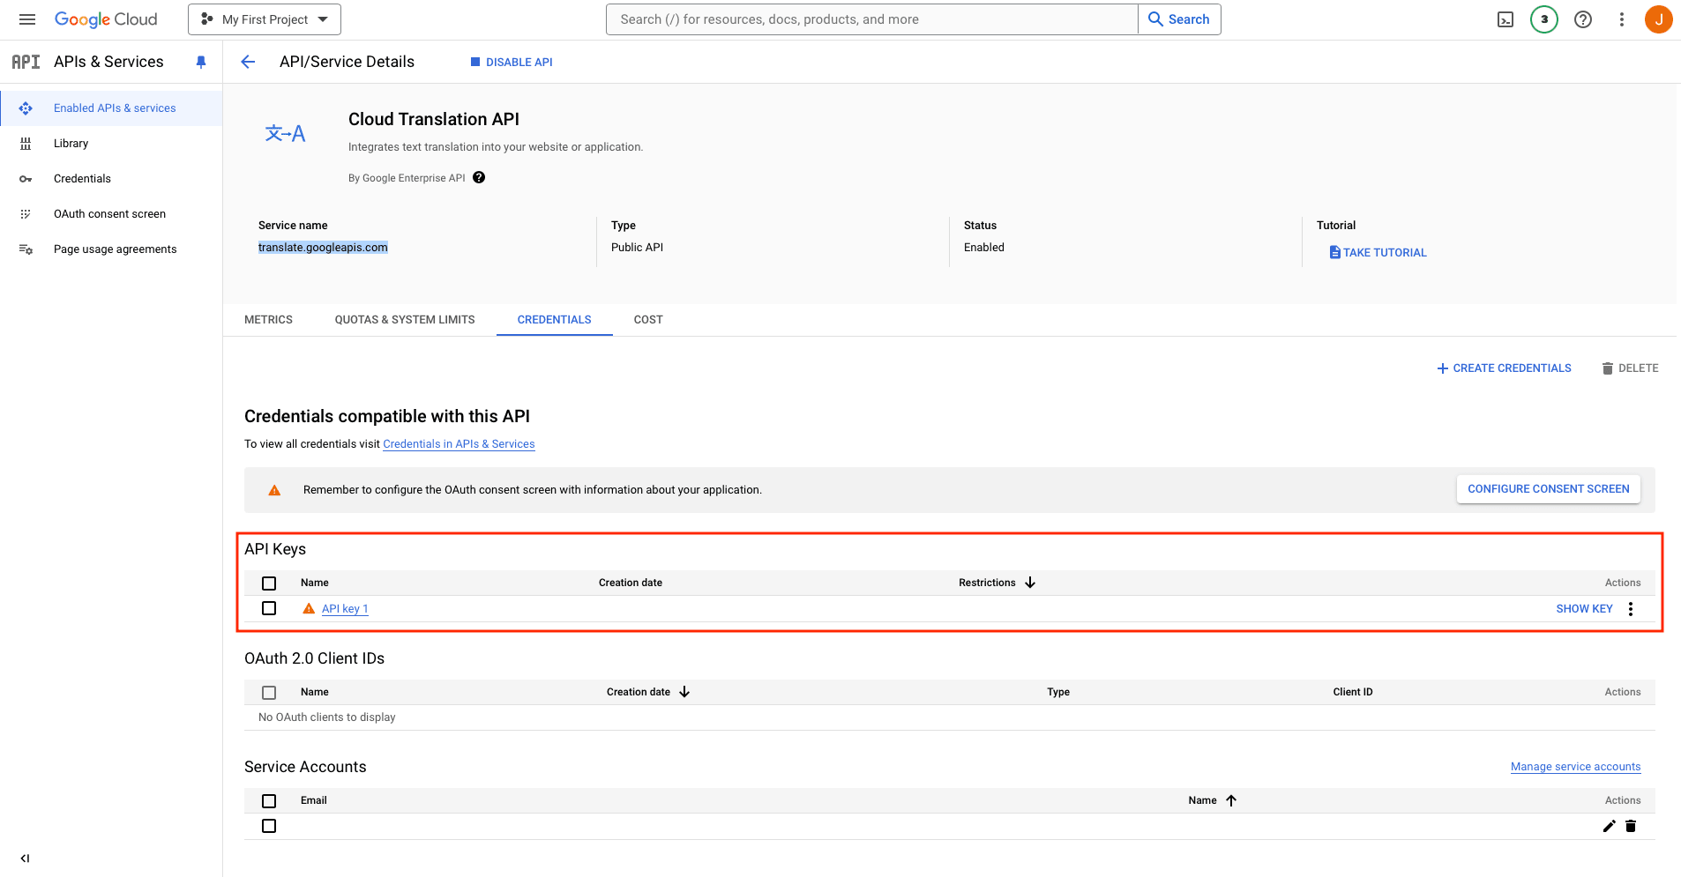
Task: Open the Cloud Shell terminal icon
Action: click(x=1505, y=19)
